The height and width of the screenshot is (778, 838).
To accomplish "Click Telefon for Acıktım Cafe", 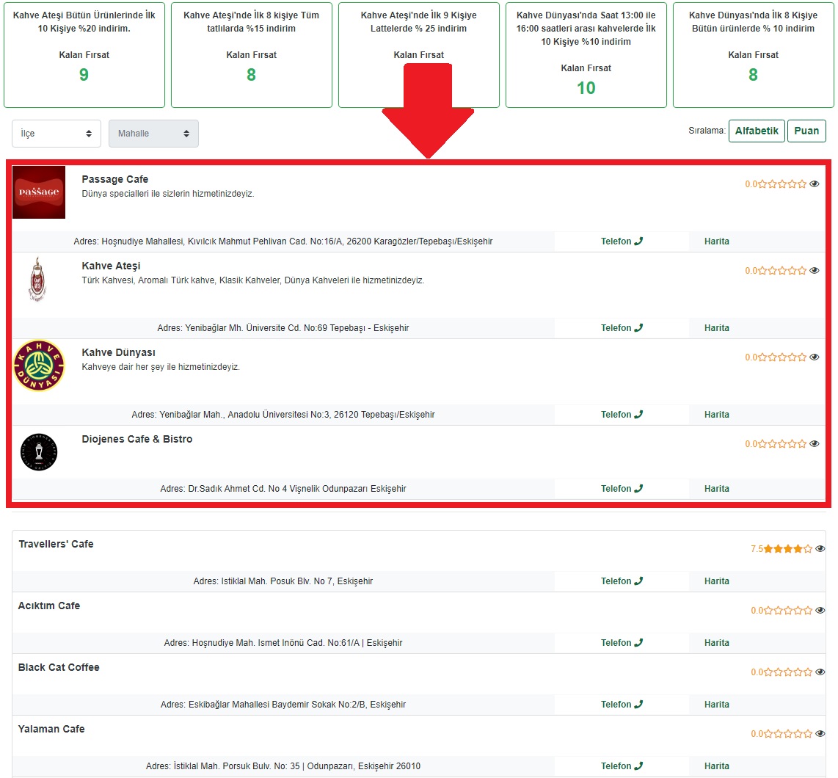I will (x=622, y=643).
